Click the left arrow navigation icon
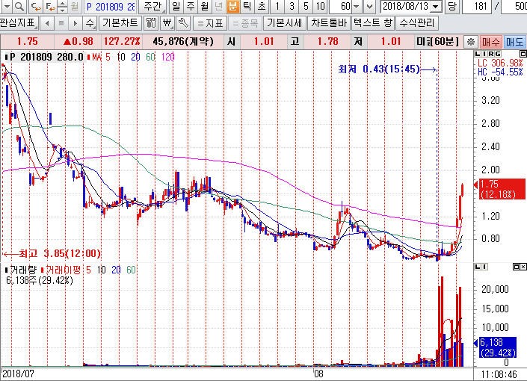 point(49,22)
